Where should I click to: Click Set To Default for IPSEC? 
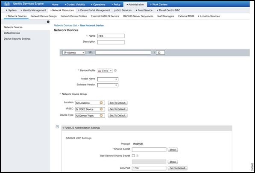[117, 109]
